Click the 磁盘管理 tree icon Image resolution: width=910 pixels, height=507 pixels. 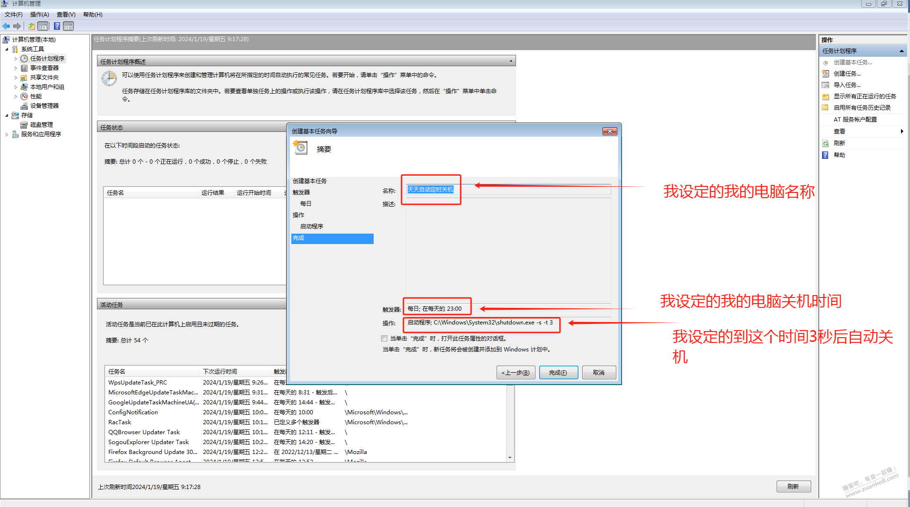coord(24,125)
